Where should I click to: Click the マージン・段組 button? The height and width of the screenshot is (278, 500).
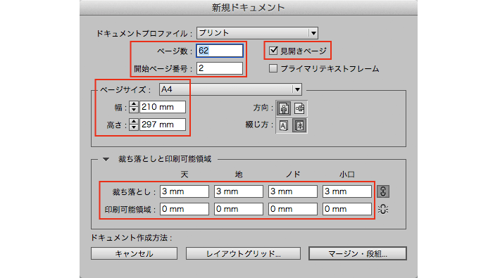[358, 253]
